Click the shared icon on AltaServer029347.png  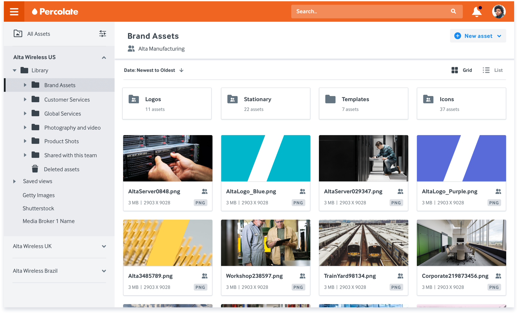tap(400, 191)
